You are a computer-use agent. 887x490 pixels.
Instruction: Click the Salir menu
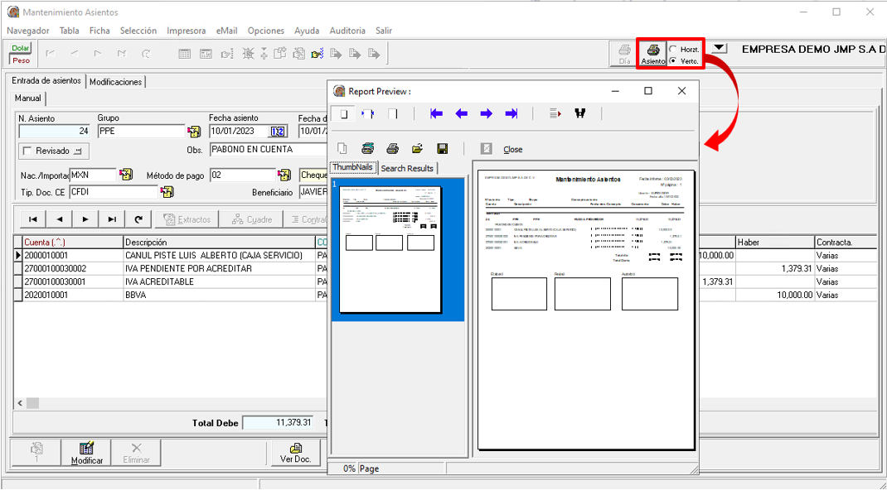(384, 31)
